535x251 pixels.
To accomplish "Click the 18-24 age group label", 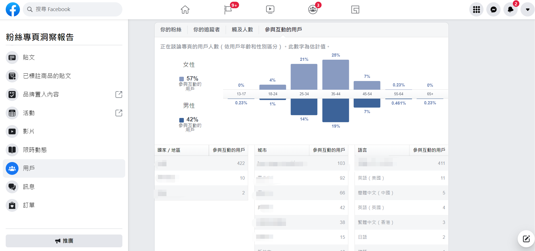I will 273,94.
